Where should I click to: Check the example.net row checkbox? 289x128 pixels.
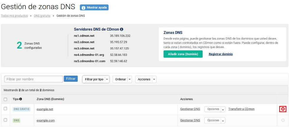point(5,109)
